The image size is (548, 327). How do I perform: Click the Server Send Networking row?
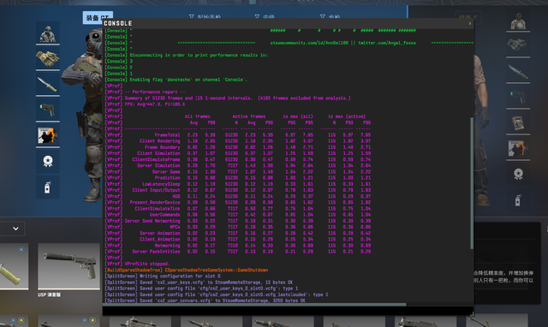click(x=238, y=221)
